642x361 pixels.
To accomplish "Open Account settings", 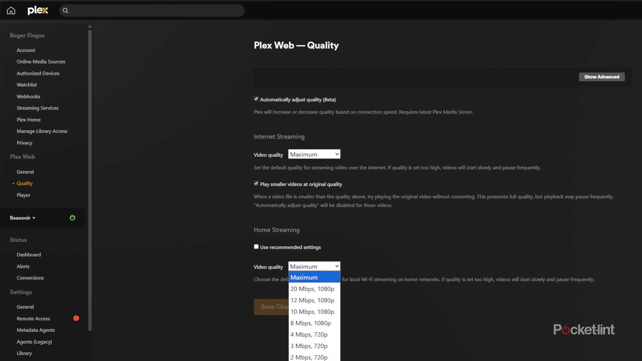I will pyautogui.click(x=26, y=50).
